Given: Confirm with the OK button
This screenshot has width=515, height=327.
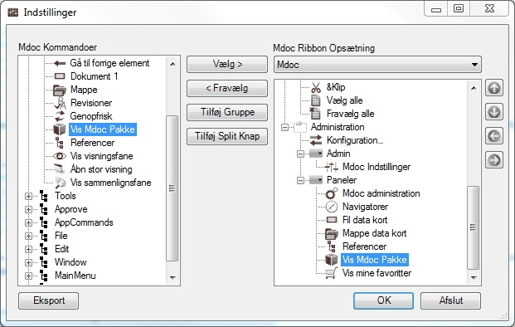Looking at the screenshot, I should [384, 300].
